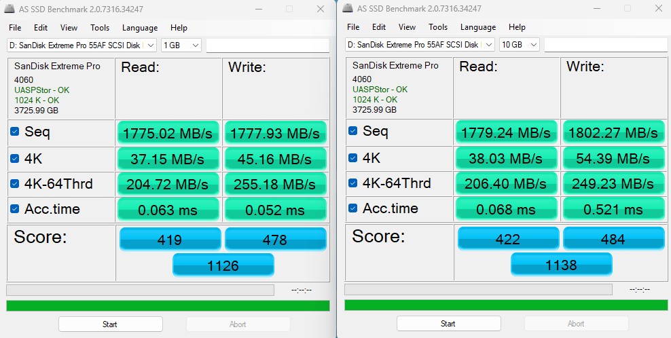
Task: Select 0.063 ms access time result
Action: click(168, 209)
